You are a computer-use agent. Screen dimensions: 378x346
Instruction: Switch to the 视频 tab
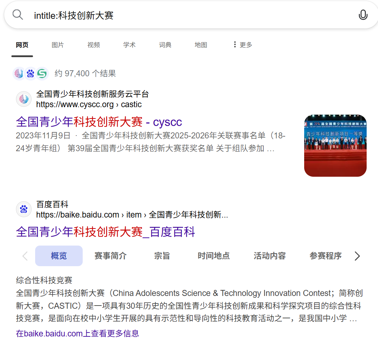pyautogui.click(x=94, y=45)
